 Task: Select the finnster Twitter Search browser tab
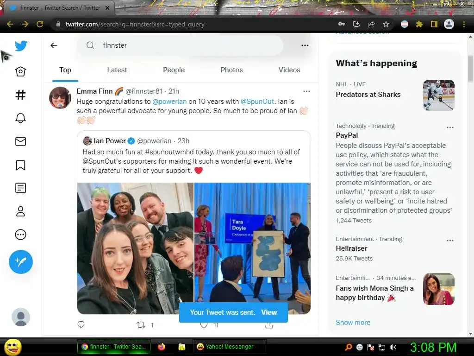click(x=59, y=8)
